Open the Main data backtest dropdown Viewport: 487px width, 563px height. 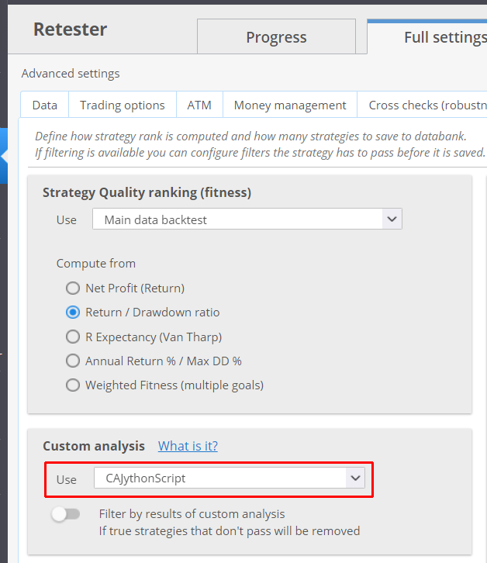pos(247,219)
